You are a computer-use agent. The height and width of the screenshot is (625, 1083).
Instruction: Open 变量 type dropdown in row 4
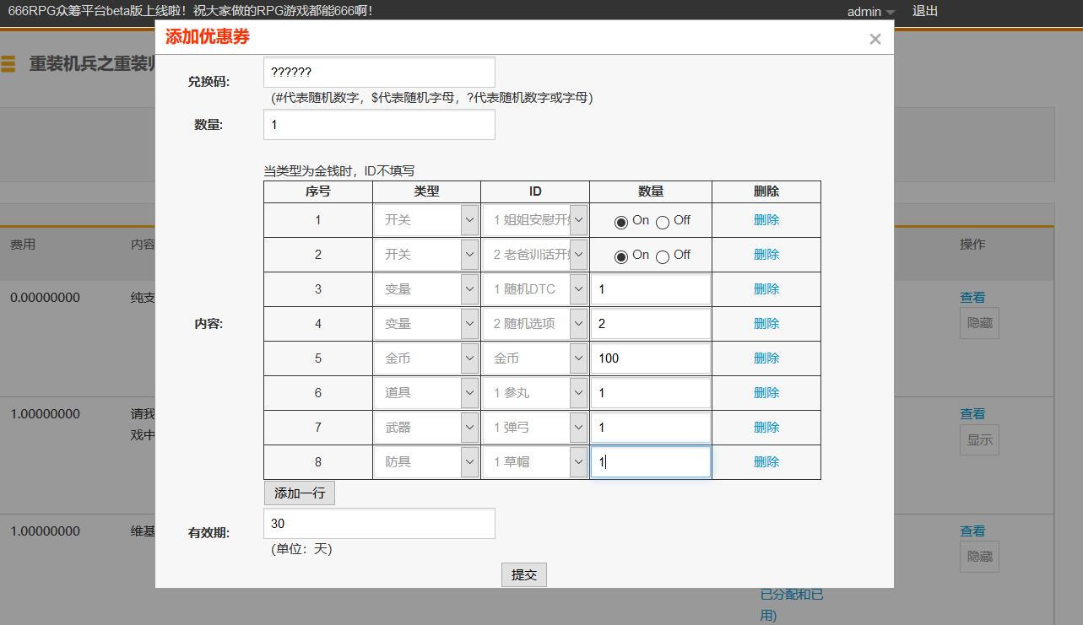pyautogui.click(x=426, y=324)
